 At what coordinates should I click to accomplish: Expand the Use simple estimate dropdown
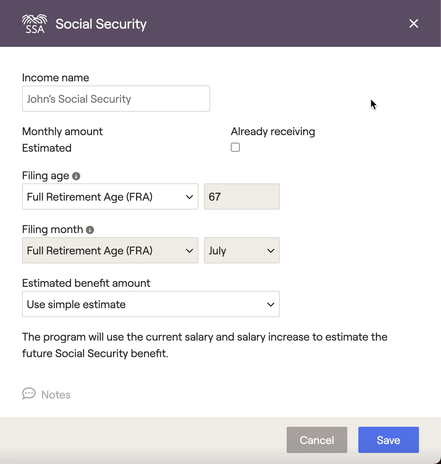(151, 304)
